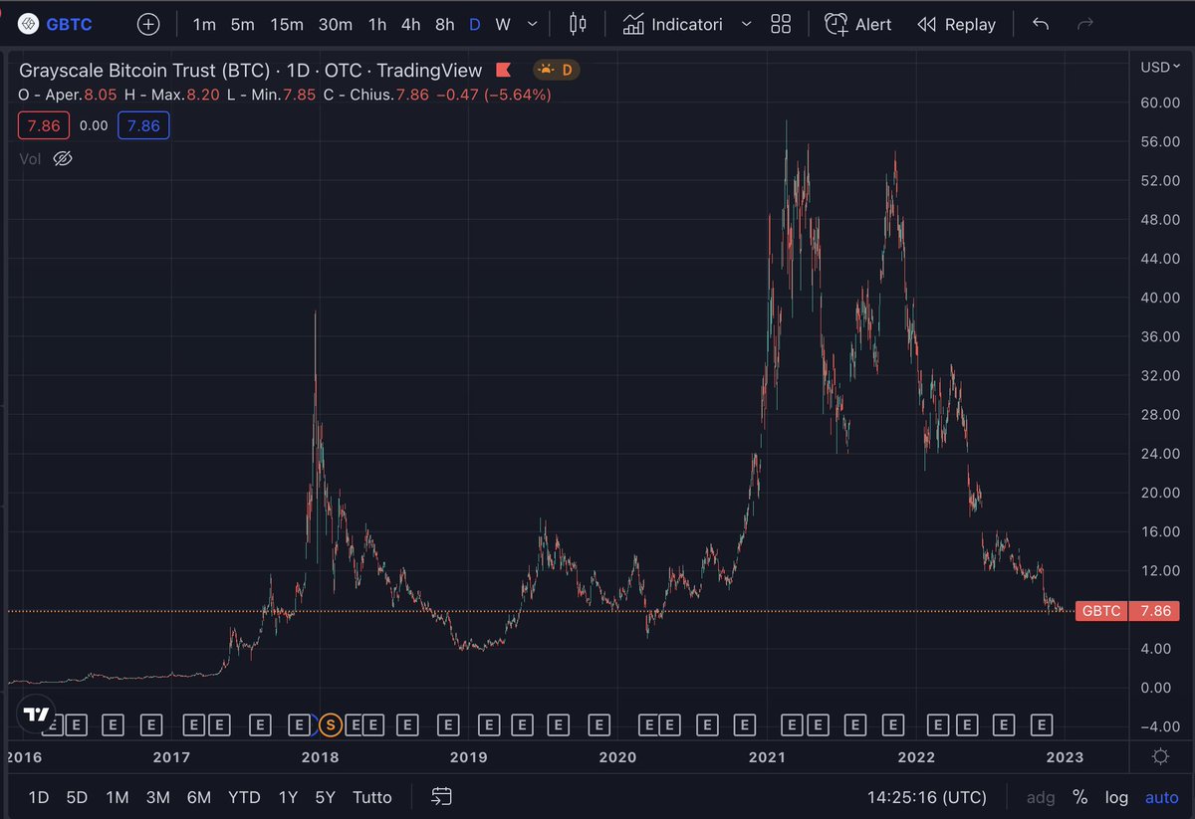Set the range to YTD
The image size is (1195, 819).
point(244,797)
